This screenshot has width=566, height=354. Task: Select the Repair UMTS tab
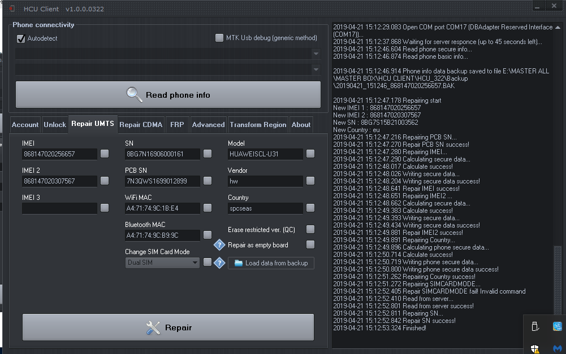(x=93, y=124)
